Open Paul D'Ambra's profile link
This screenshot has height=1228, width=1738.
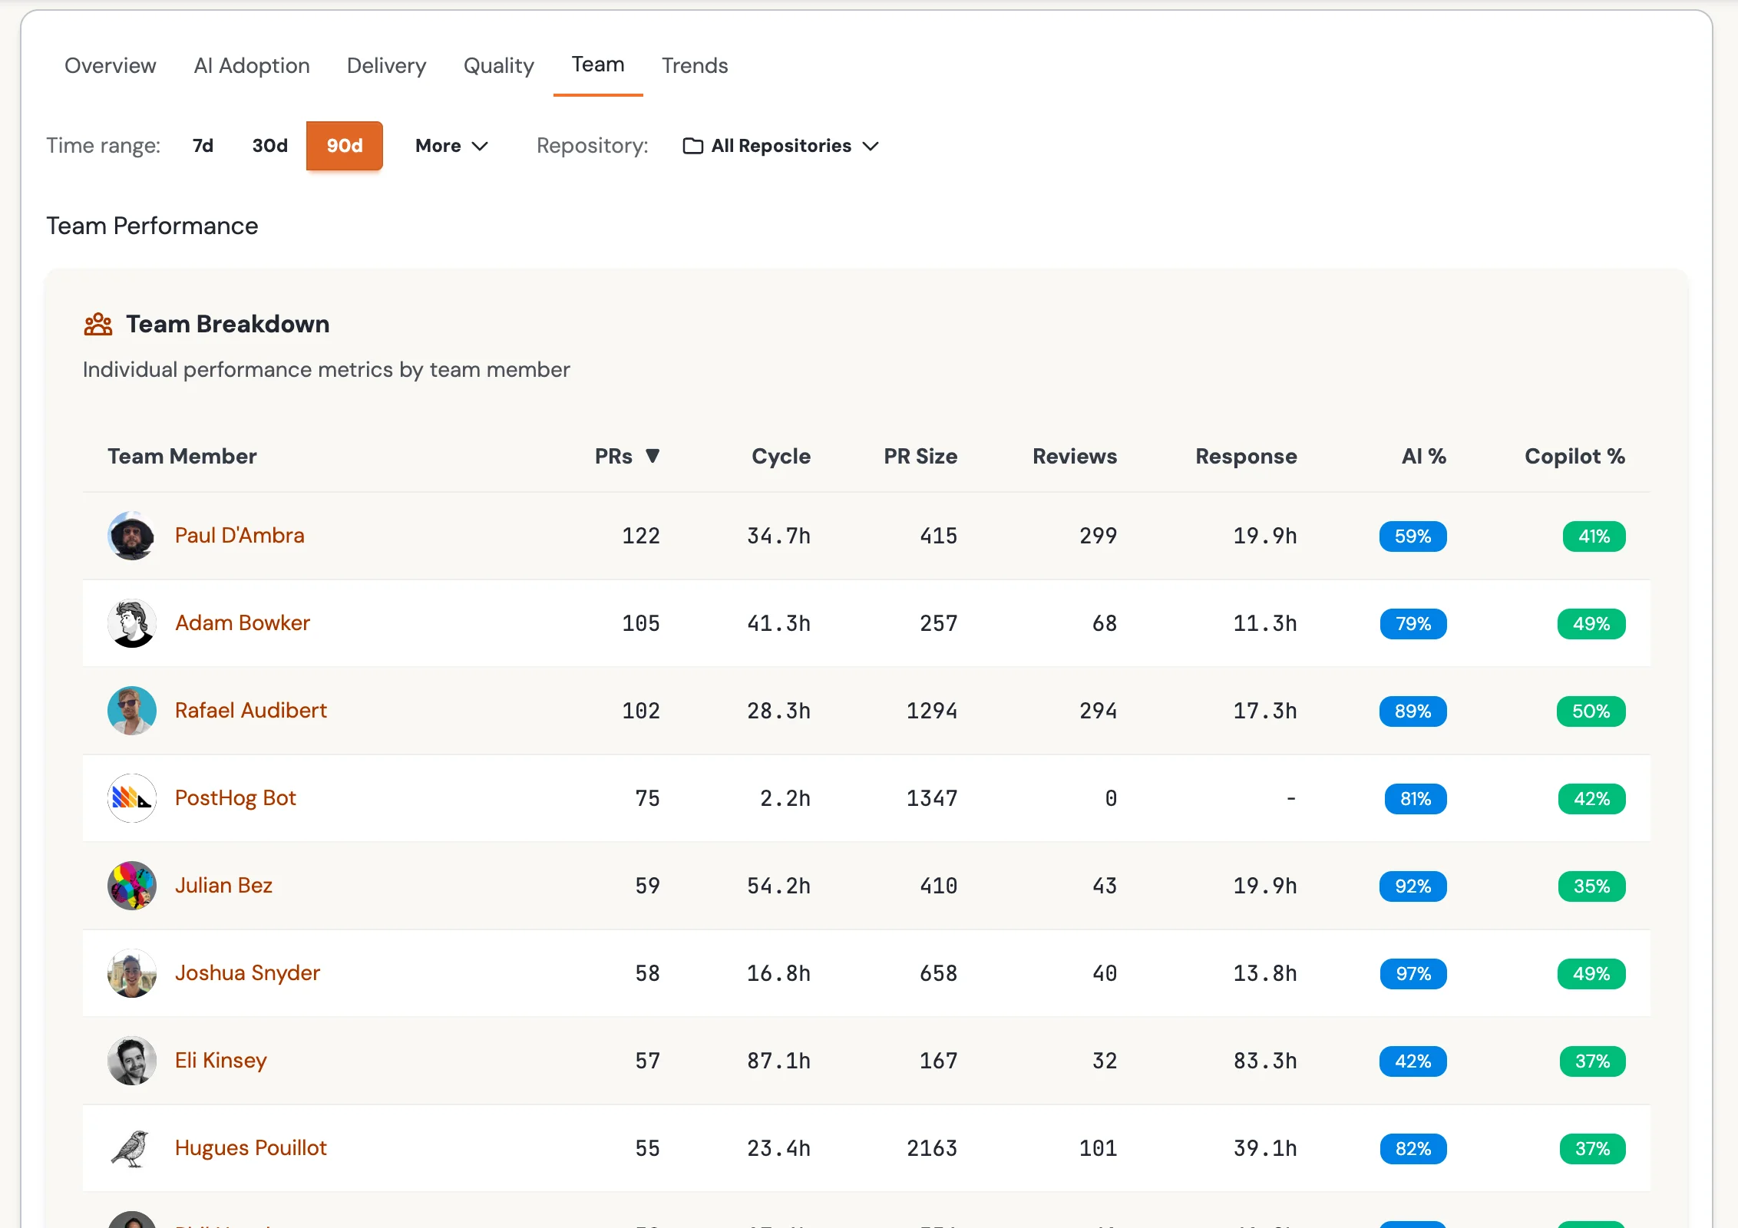pyautogui.click(x=240, y=536)
